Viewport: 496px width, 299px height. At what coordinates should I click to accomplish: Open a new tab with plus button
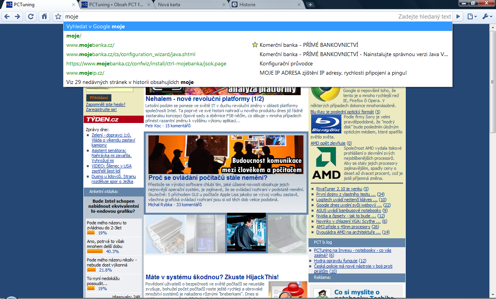click(x=310, y=5)
